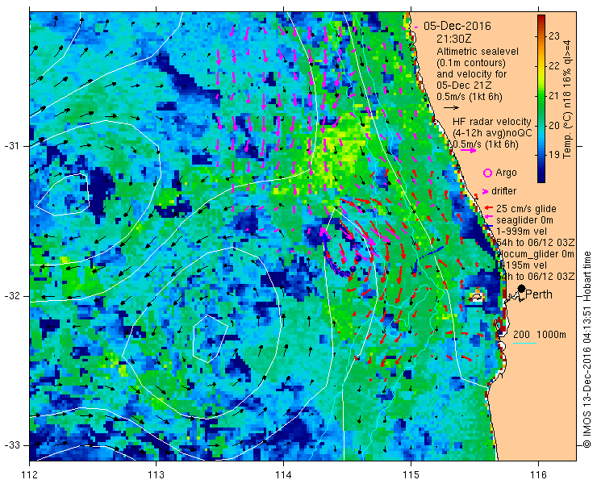The image size is (597, 484).
Task: Click the magenta HF radar arrow in legend
Action: pyautogui.click(x=468, y=150)
